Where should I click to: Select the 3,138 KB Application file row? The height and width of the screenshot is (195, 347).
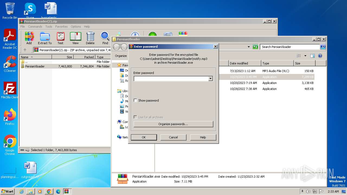[x=266, y=83]
